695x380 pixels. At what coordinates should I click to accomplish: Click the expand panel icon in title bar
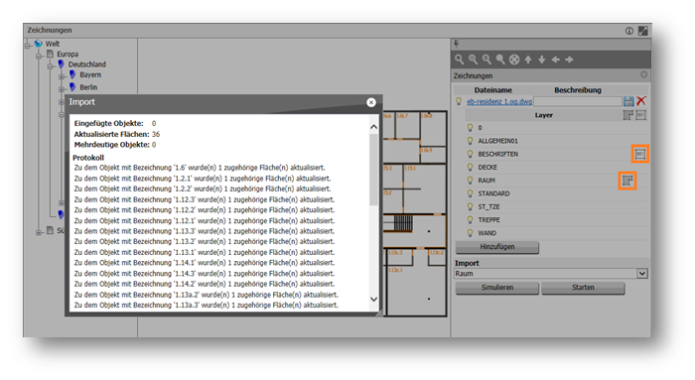642,31
